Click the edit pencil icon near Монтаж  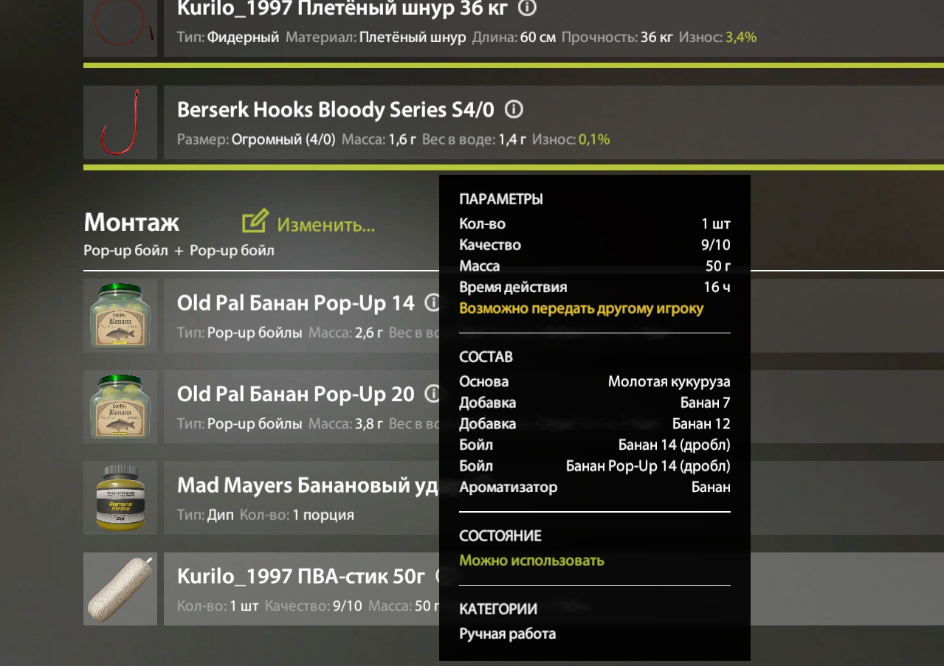[x=255, y=221]
